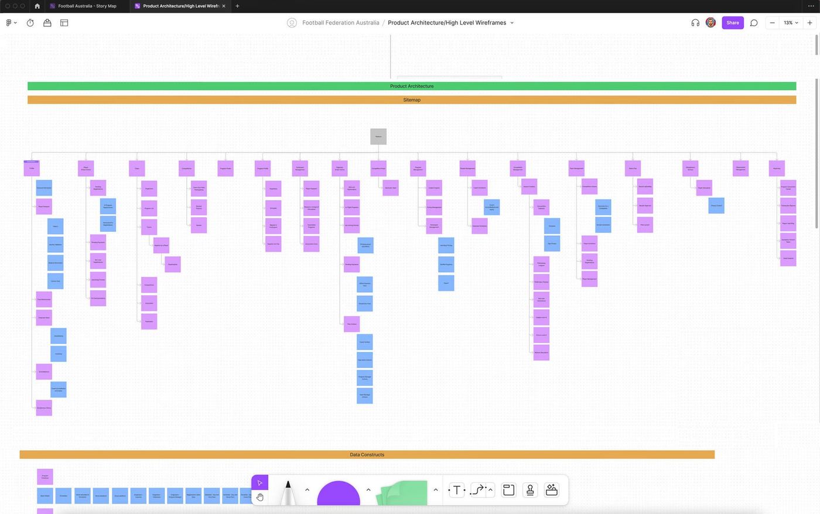Click the file name Product Architecture/High Level Wireframes
Screen dimensions: 820x514
pyautogui.click(x=447, y=23)
